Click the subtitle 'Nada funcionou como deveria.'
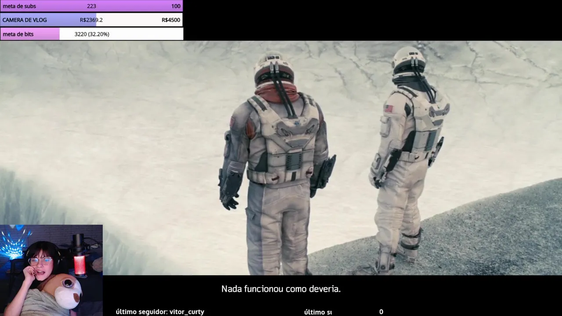The height and width of the screenshot is (316, 562). pos(281,289)
